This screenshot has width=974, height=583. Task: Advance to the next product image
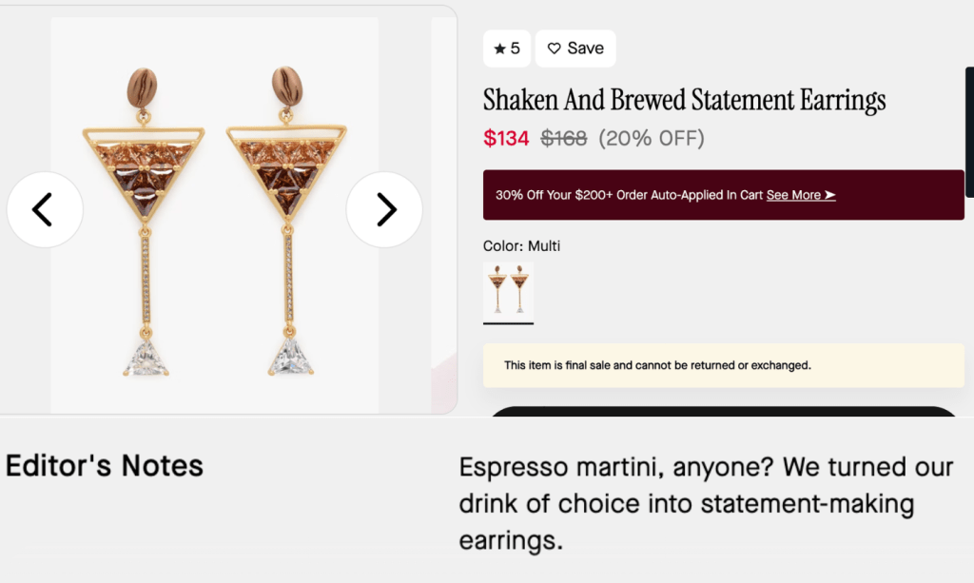click(x=384, y=209)
